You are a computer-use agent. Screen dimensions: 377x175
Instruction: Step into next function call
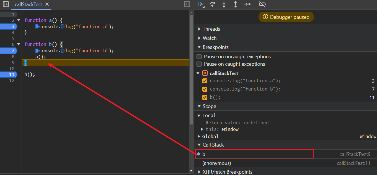[224, 4]
